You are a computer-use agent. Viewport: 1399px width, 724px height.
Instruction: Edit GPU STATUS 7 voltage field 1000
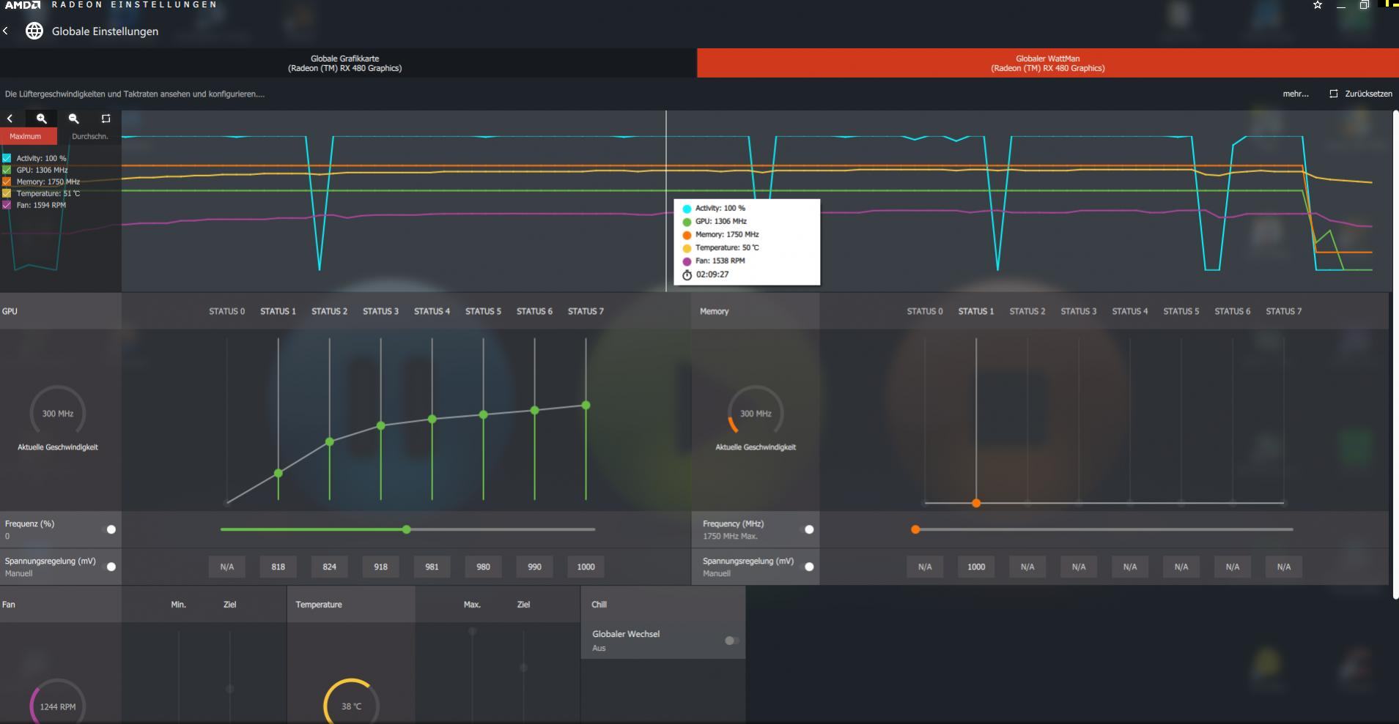586,567
